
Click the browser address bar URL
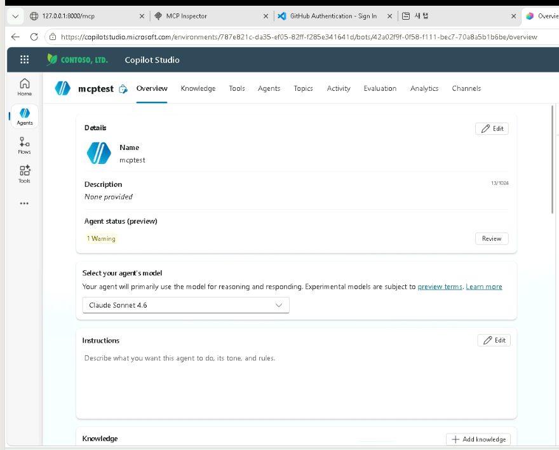pos(299,37)
